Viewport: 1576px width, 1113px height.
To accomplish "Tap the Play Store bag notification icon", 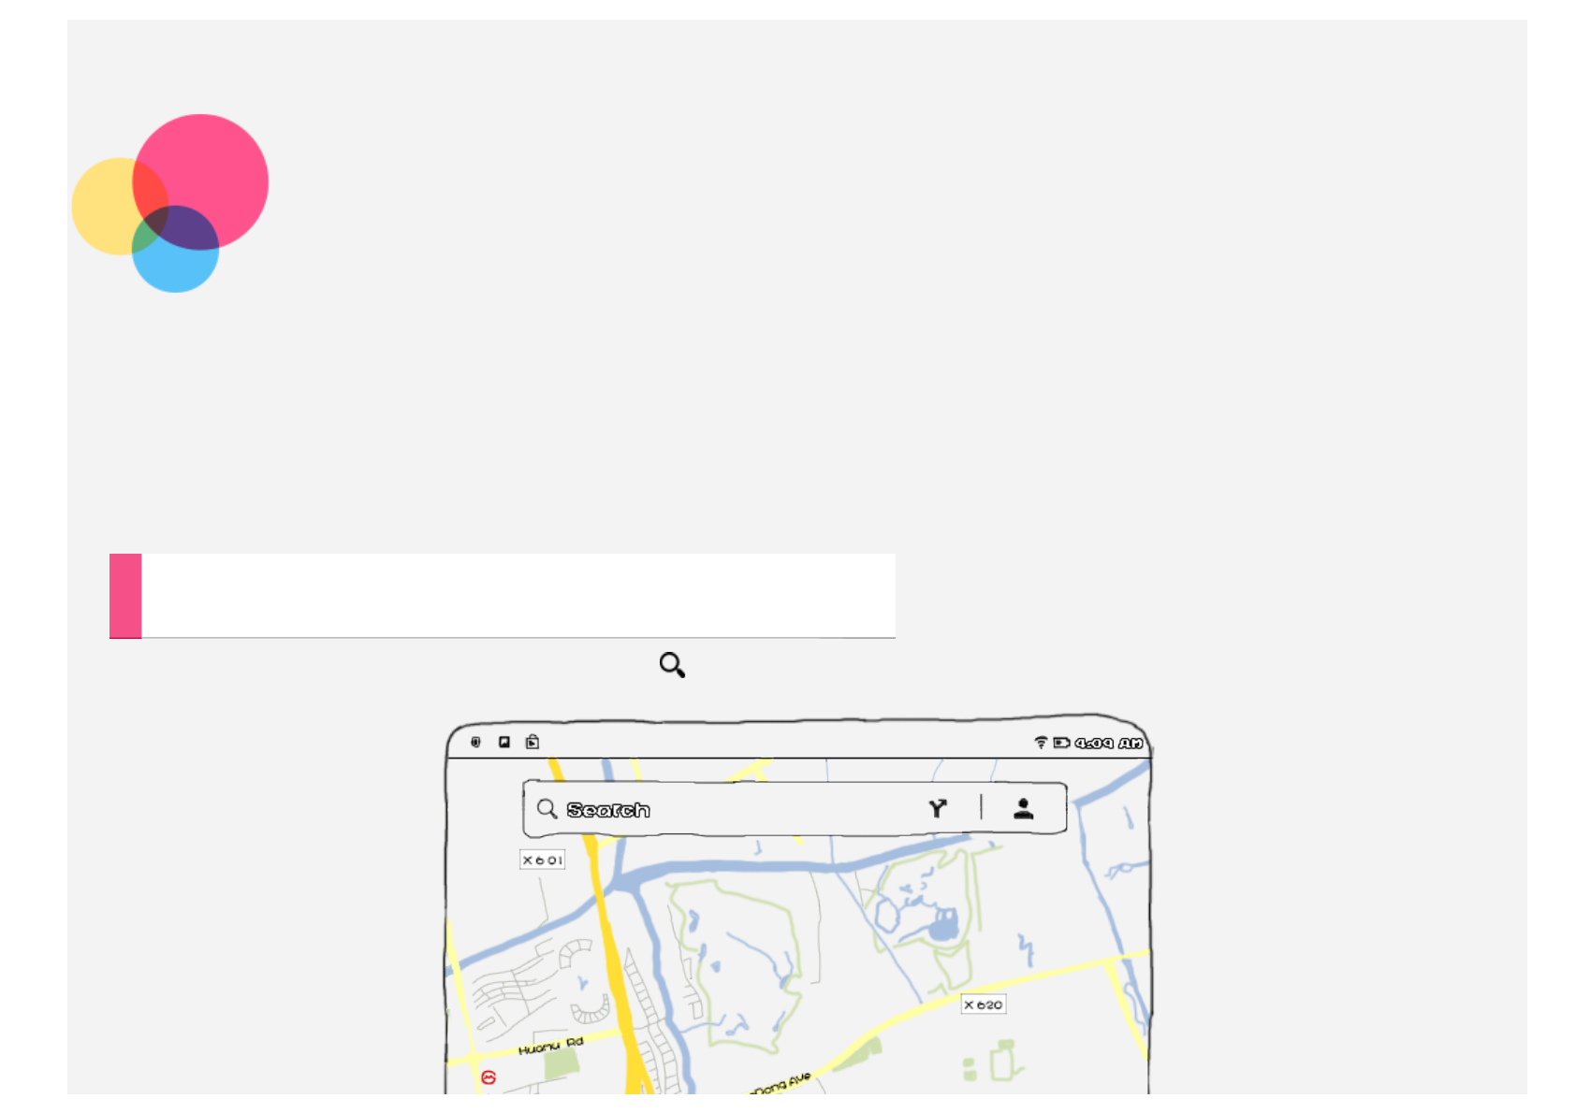I will click(x=532, y=742).
